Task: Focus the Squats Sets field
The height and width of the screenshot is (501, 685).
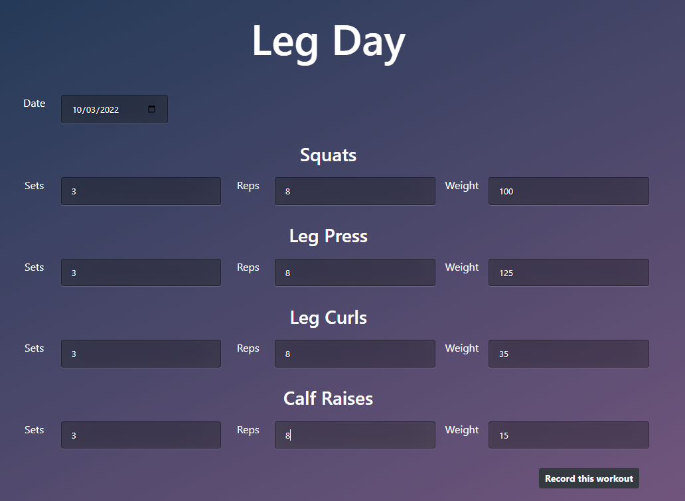Action: click(x=141, y=191)
